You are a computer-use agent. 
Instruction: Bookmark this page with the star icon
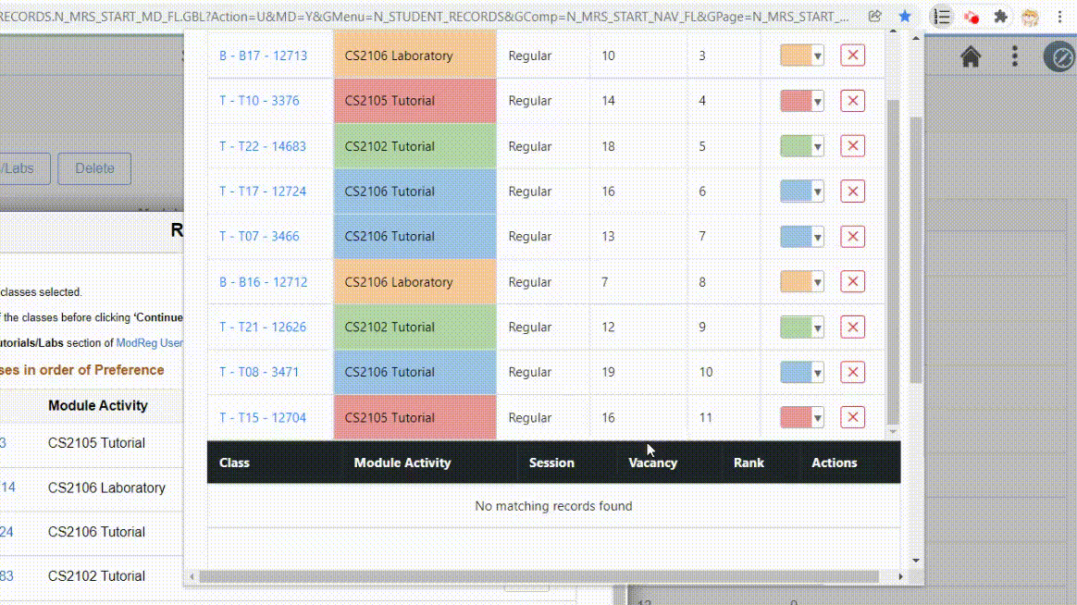point(905,17)
